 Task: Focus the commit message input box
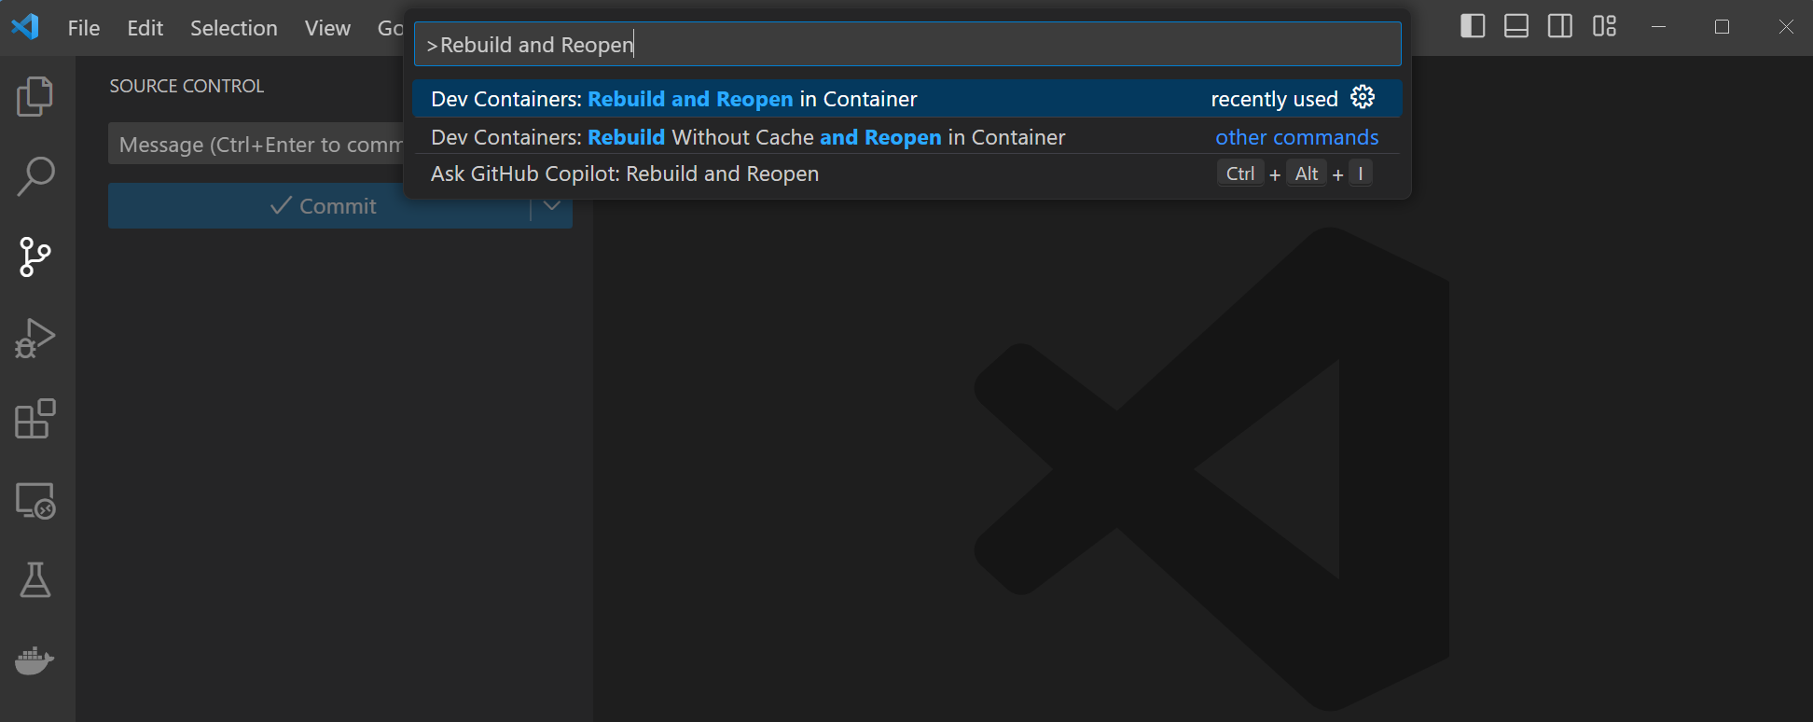click(x=256, y=144)
